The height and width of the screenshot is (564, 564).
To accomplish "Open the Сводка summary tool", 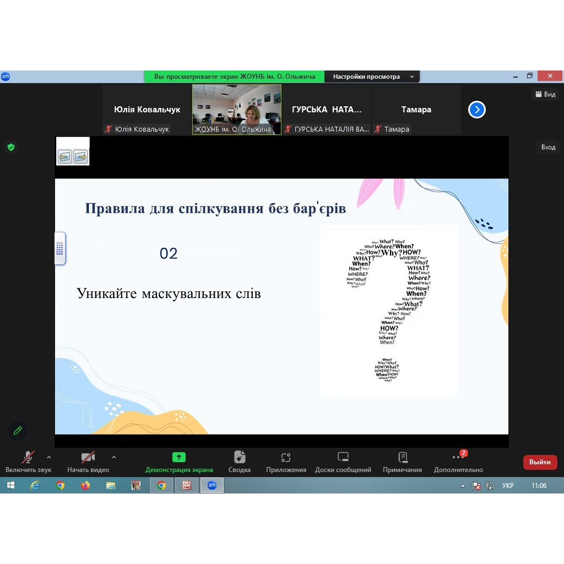I will tap(240, 457).
